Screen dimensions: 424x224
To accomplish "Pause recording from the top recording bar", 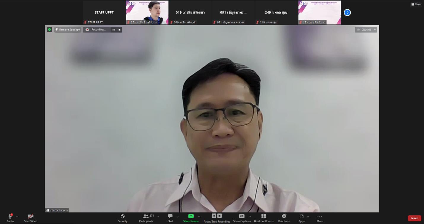I will (x=113, y=30).
